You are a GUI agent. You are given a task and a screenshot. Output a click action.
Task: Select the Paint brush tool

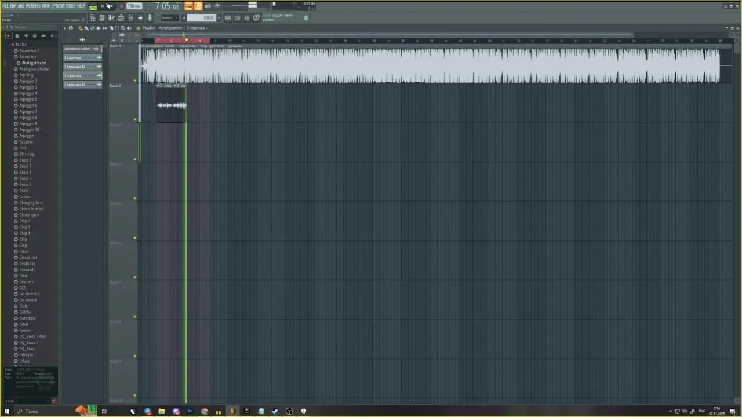[x=86, y=28]
